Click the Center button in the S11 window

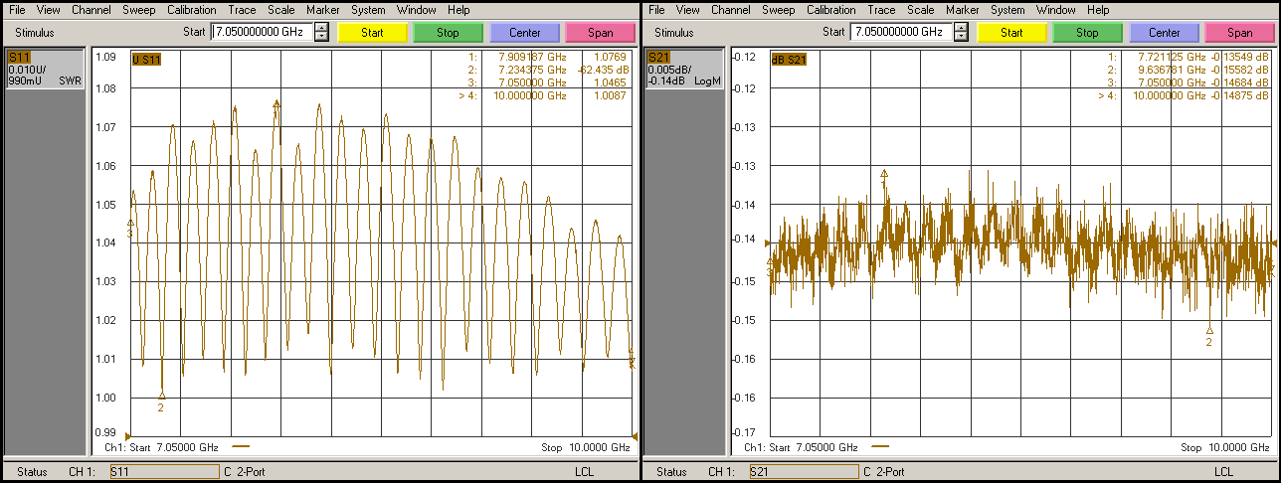(x=524, y=32)
